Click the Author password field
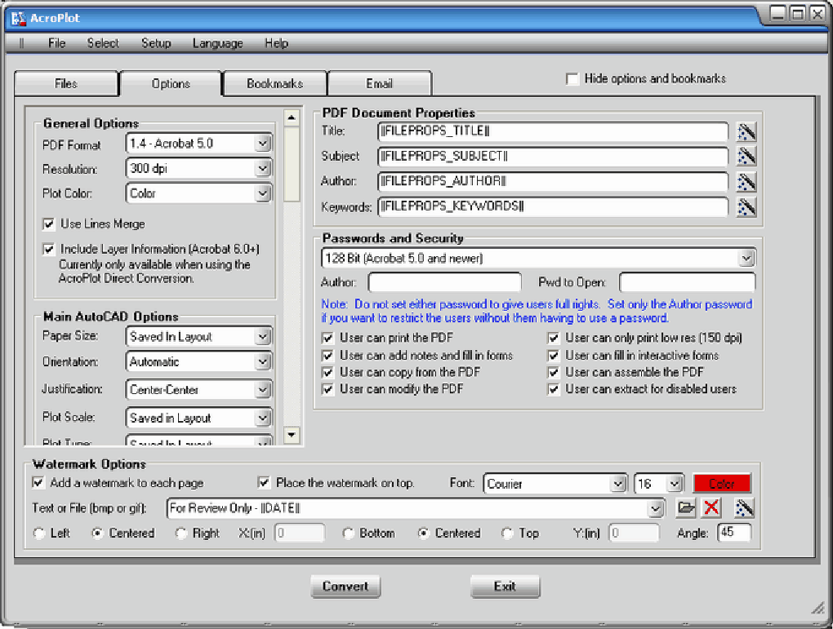Image resolution: width=833 pixels, height=629 pixels. click(x=444, y=282)
